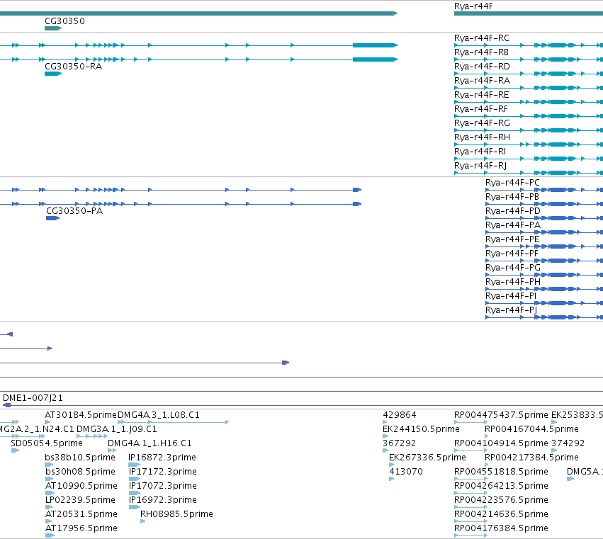Click the CG30350 gene label
This screenshot has height=539, width=603.
(x=64, y=21)
